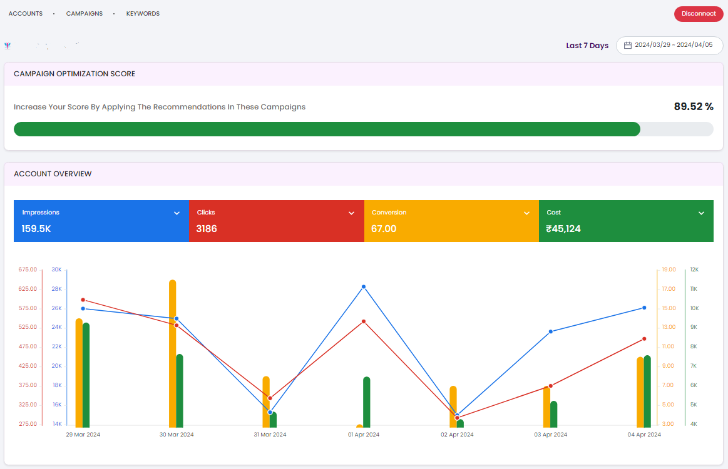
Task: Click the Cost card showing ₹45,124
Action: [x=626, y=221]
